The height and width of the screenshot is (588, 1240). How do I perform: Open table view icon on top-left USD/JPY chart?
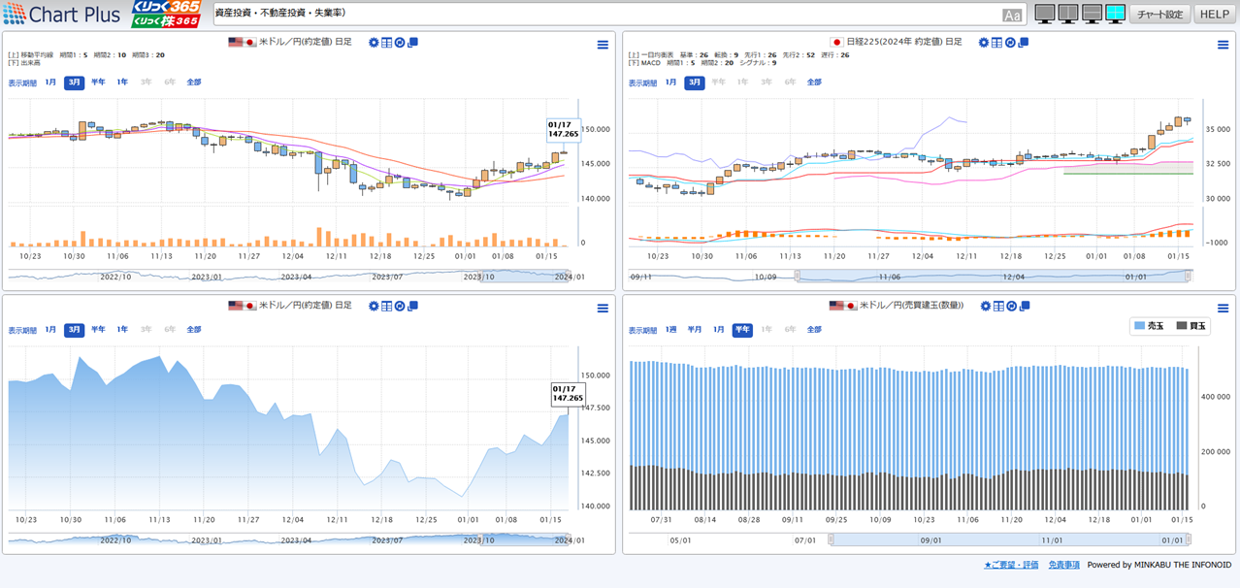pyautogui.click(x=386, y=43)
